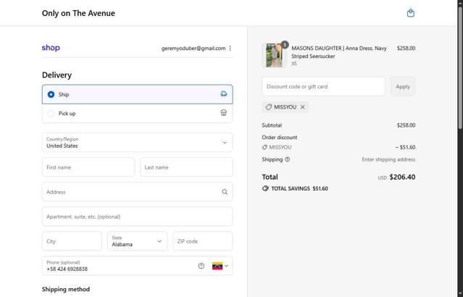This screenshot has width=463, height=297.
Task: Click the Venezuela flag country code selector
Action: (220, 266)
